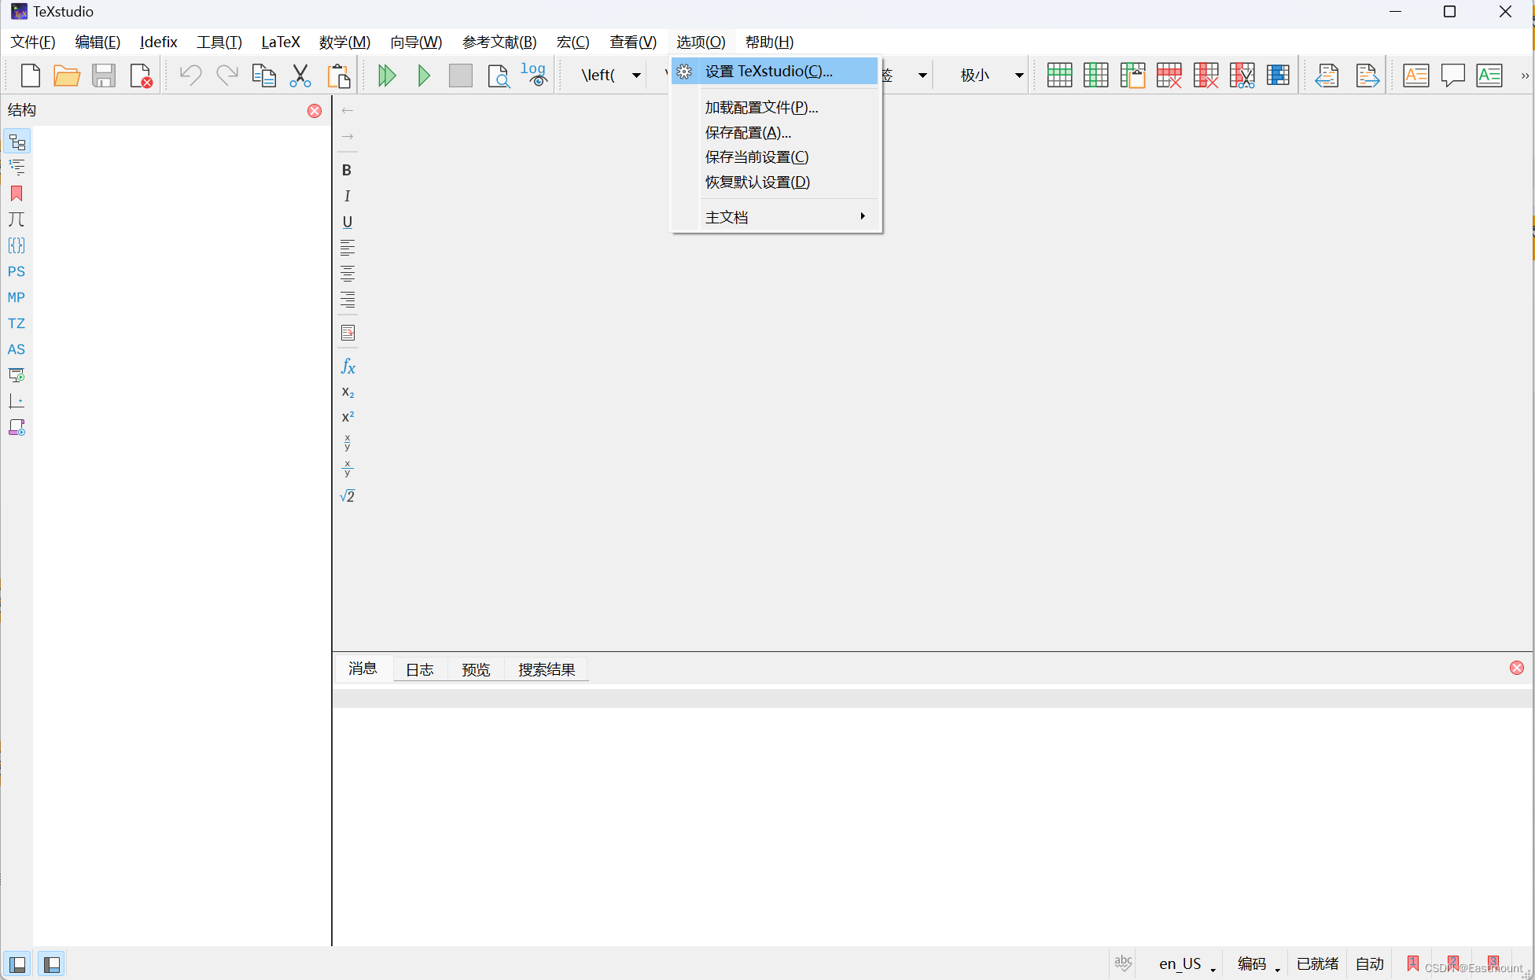Open the 编辑(E) menu
Image resolution: width=1535 pixels, height=980 pixels.
[x=98, y=42]
